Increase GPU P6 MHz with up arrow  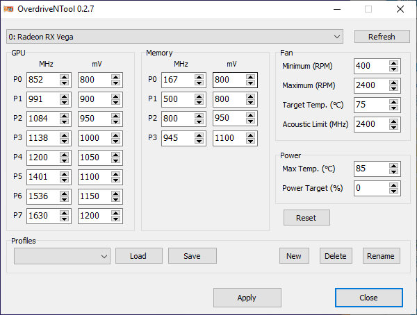tap(64, 194)
